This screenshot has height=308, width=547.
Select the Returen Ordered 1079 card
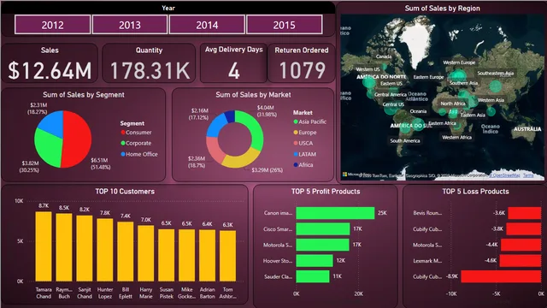click(x=302, y=63)
